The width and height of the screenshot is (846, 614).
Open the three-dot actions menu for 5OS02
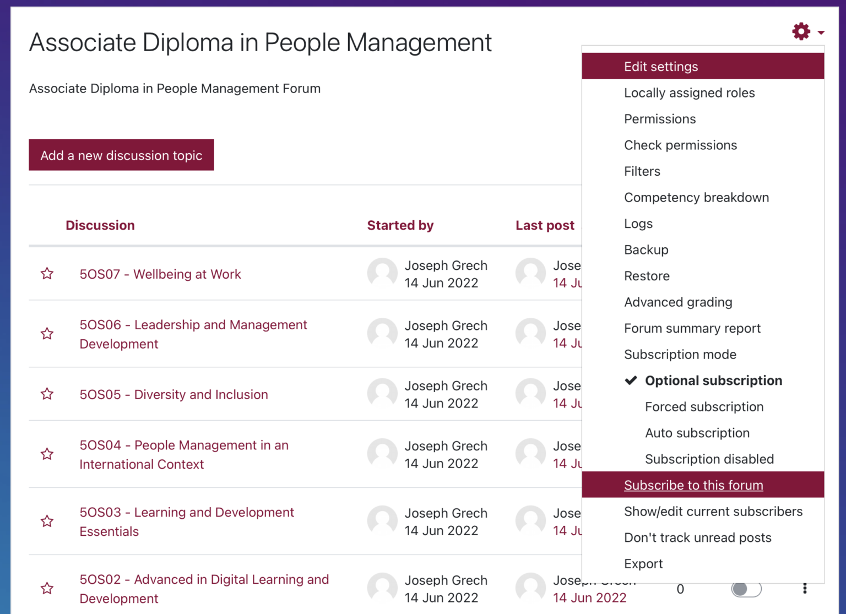coord(805,589)
